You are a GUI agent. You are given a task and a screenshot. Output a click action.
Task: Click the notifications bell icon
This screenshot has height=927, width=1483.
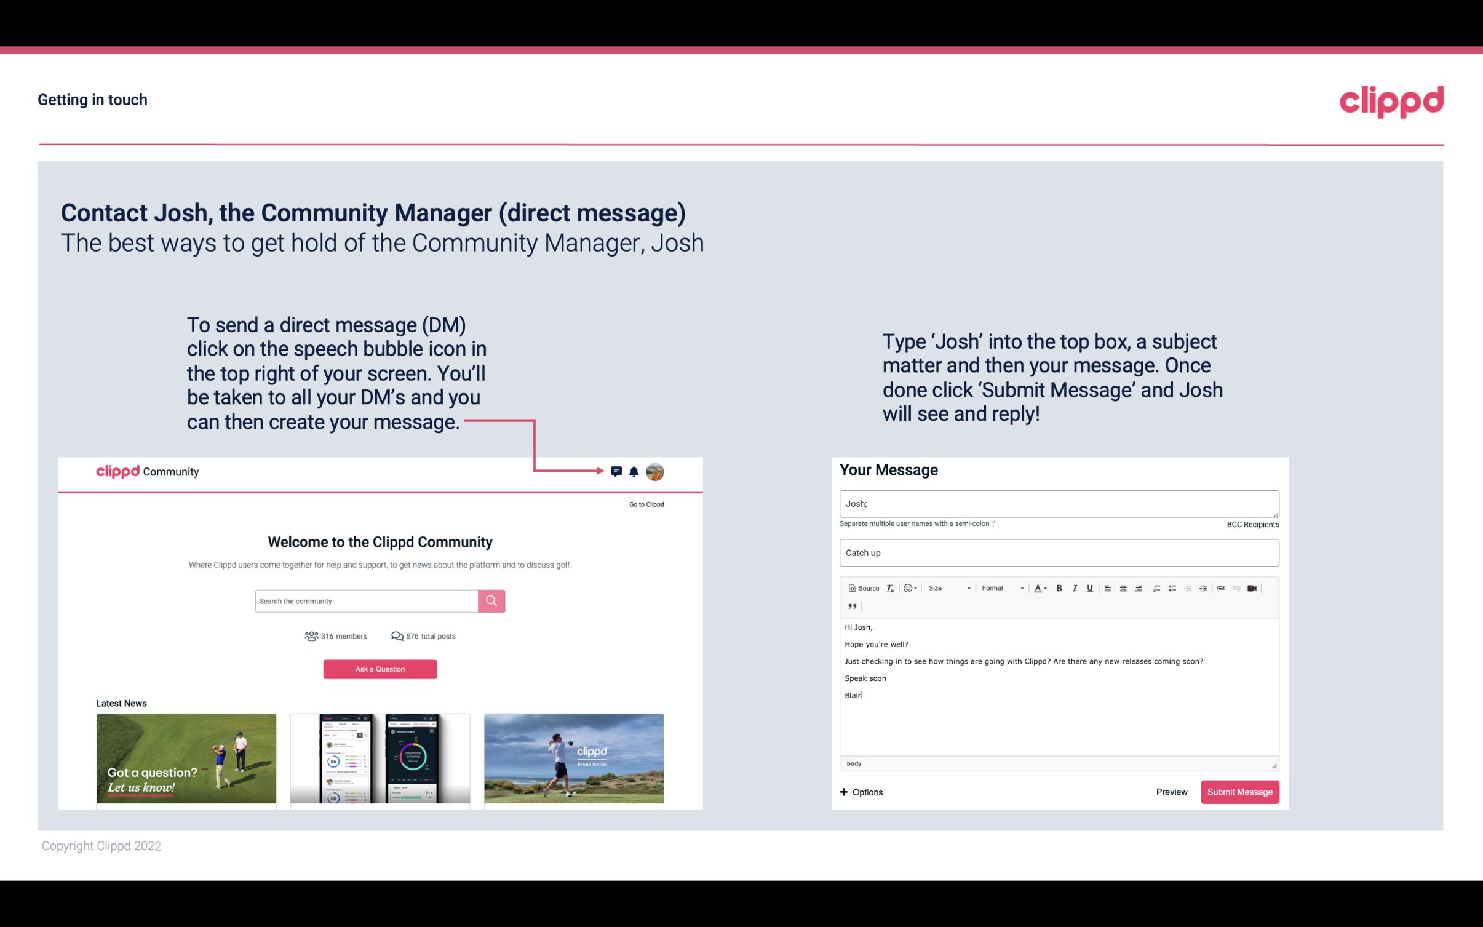[634, 471]
